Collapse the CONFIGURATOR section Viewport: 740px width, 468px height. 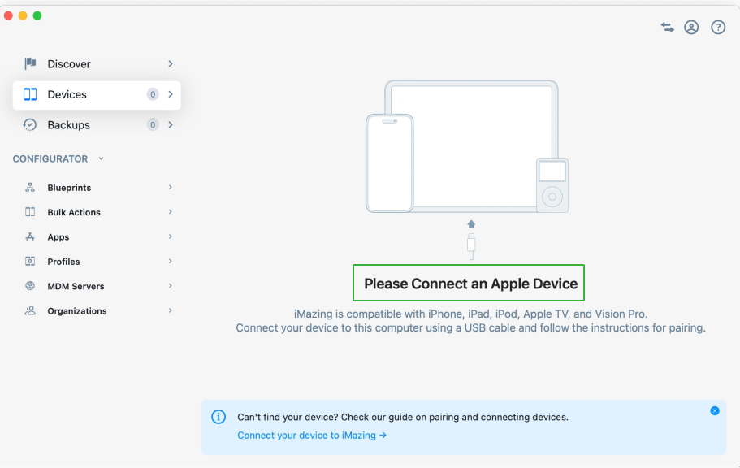[101, 158]
